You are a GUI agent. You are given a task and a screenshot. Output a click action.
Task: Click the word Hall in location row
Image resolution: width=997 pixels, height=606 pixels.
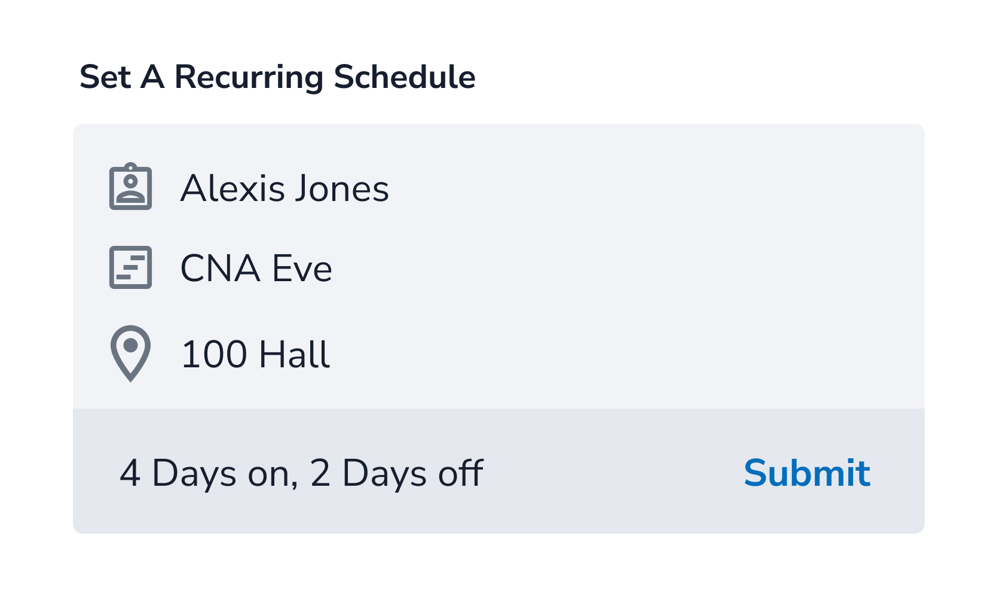click(x=294, y=354)
